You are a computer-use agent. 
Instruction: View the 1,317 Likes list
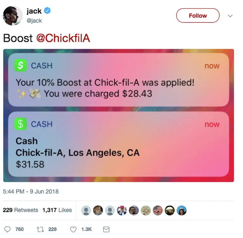click(x=57, y=210)
